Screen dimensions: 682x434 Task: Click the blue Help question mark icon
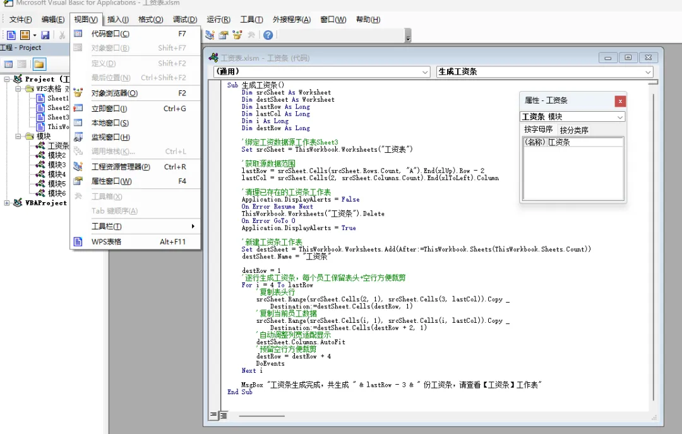click(268, 35)
